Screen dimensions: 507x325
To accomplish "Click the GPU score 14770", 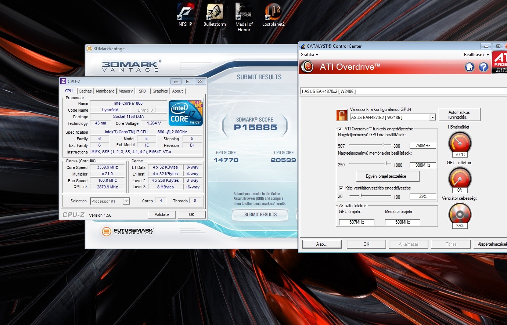I will tap(226, 160).
